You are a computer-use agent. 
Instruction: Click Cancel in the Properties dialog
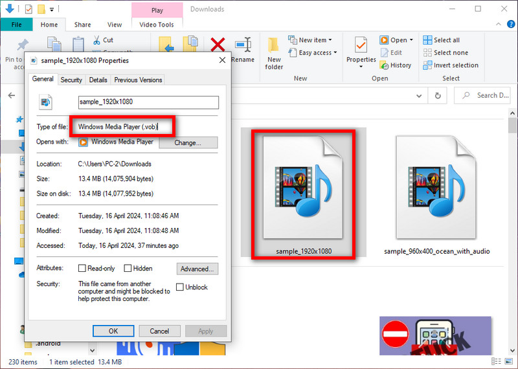[159, 331]
